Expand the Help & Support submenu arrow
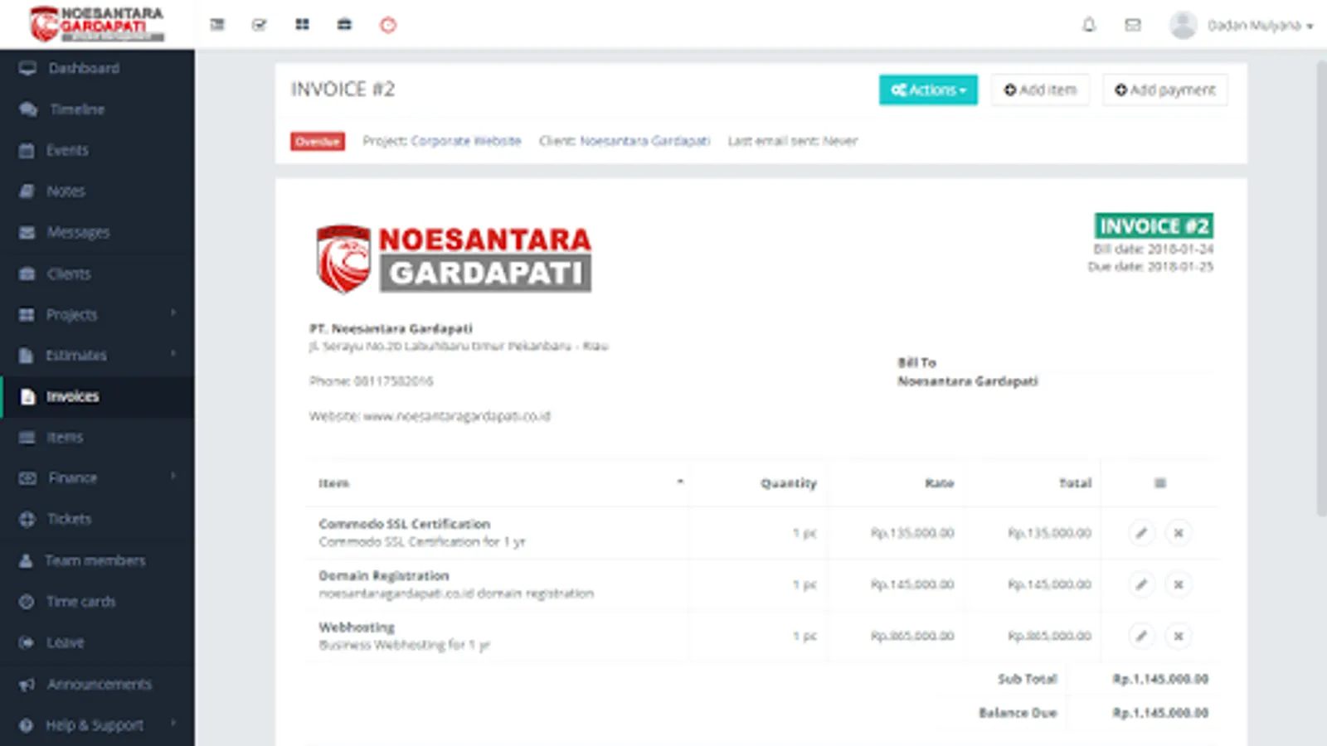The image size is (1327, 746). (173, 724)
